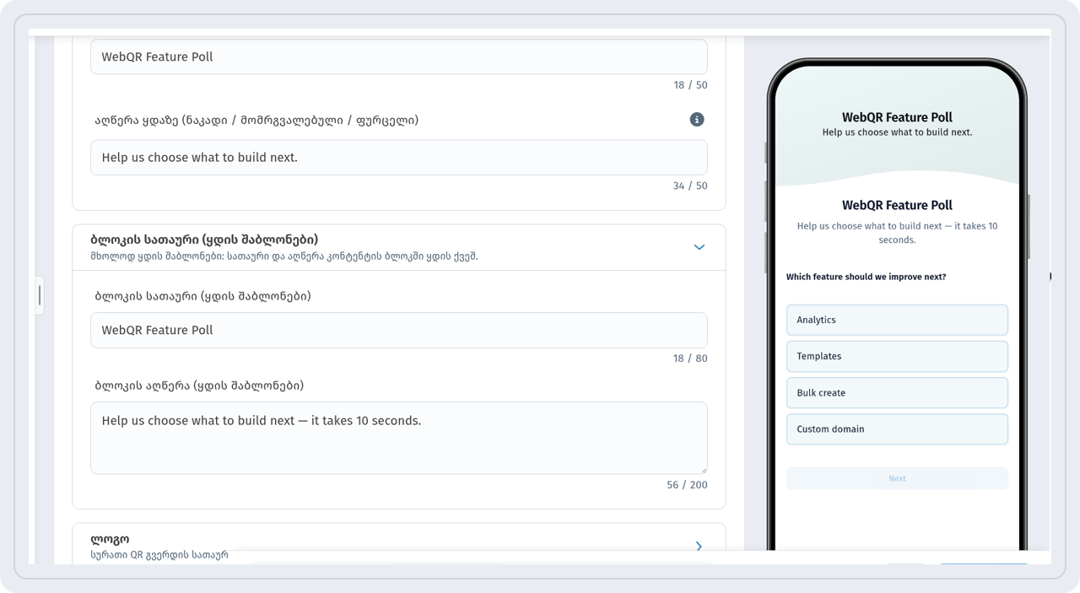Expand the ლოგო section chevron
1080x593 pixels.
(x=699, y=546)
